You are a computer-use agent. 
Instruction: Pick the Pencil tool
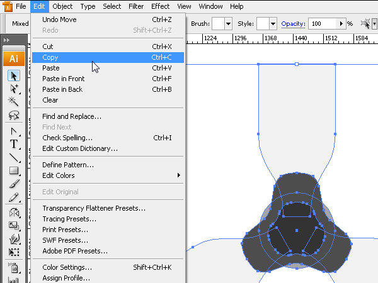(x=14, y=197)
